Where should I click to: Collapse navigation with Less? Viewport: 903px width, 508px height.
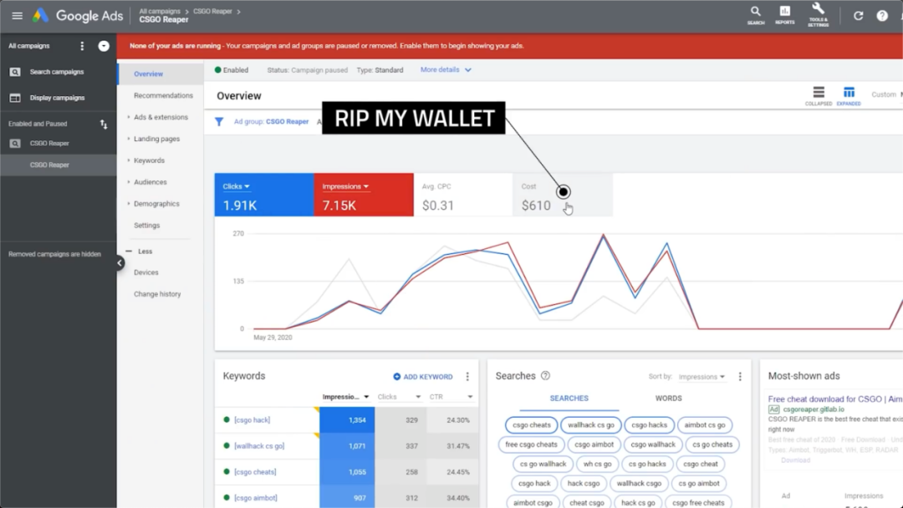point(139,251)
